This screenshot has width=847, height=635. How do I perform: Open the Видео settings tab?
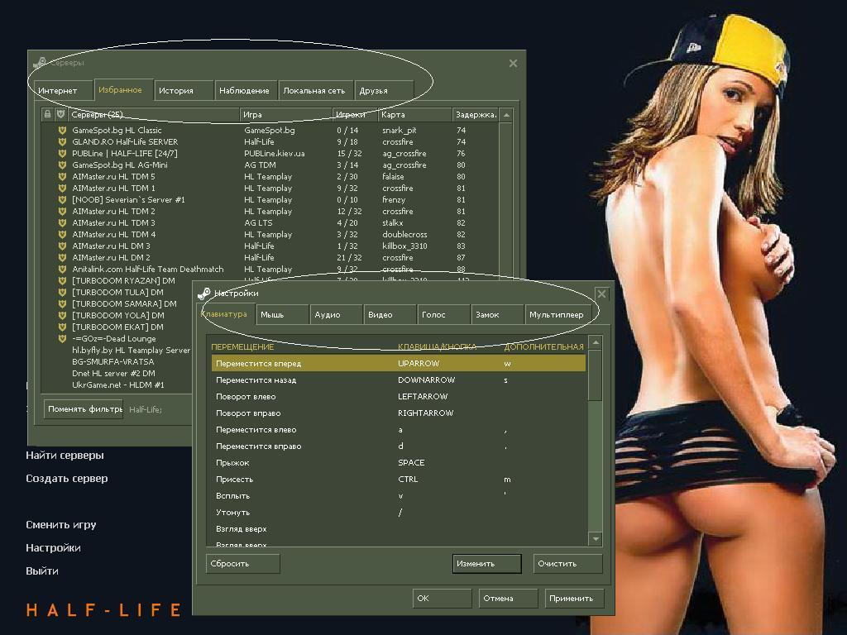(x=390, y=314)
